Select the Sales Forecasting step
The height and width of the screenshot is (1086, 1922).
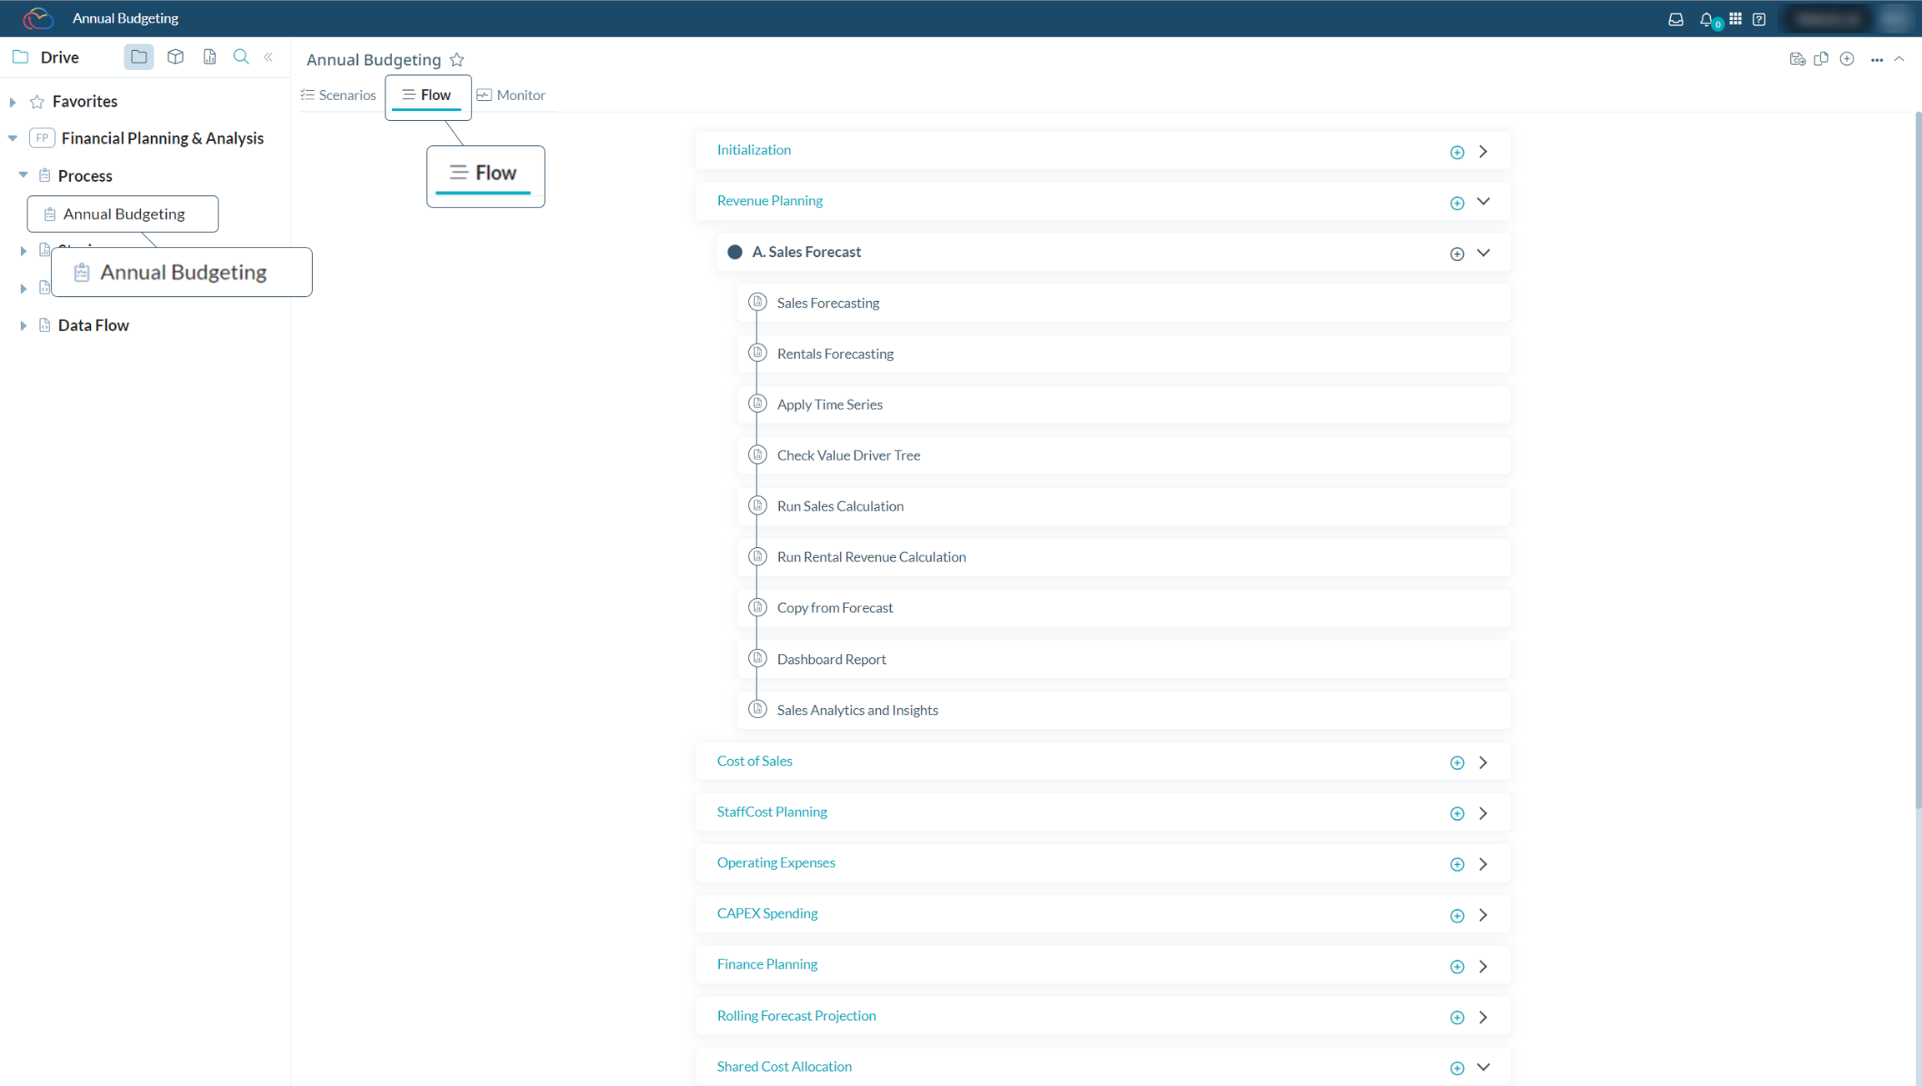[x=828, y=303]
